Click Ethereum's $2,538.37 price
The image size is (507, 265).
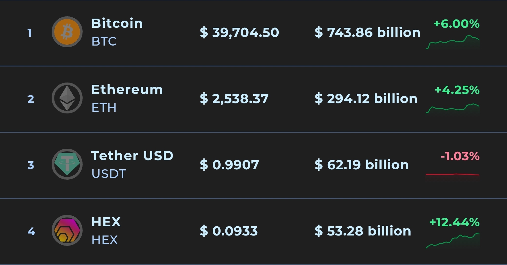[234, 99]
